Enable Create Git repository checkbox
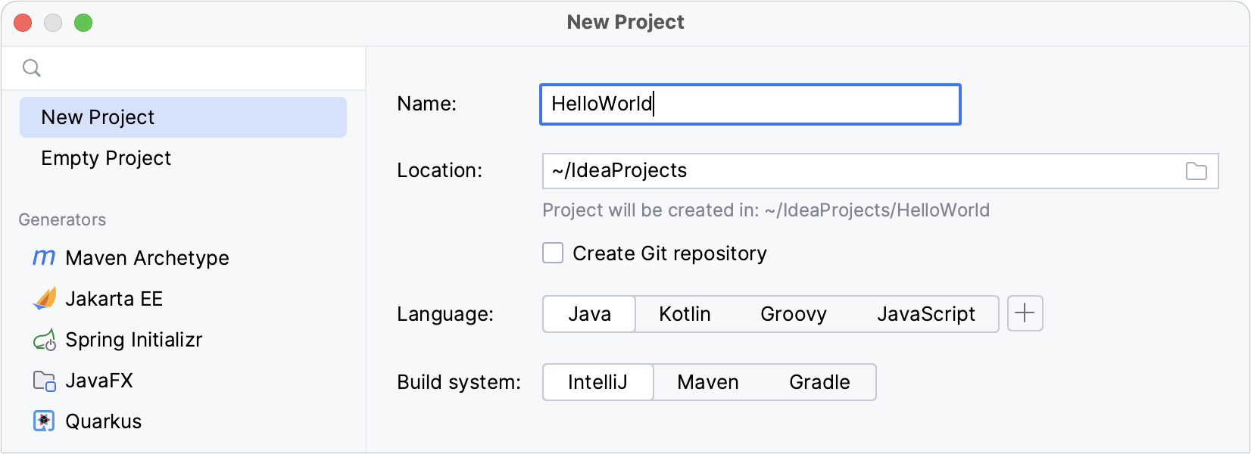Image resolution: width=1251 pixels, height=454 pixels. (x=553, y=253)
